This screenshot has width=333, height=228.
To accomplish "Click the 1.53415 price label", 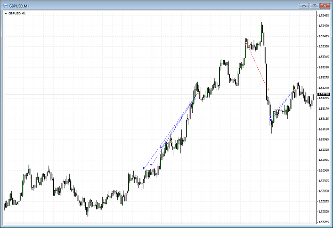I will click(323, 36).
